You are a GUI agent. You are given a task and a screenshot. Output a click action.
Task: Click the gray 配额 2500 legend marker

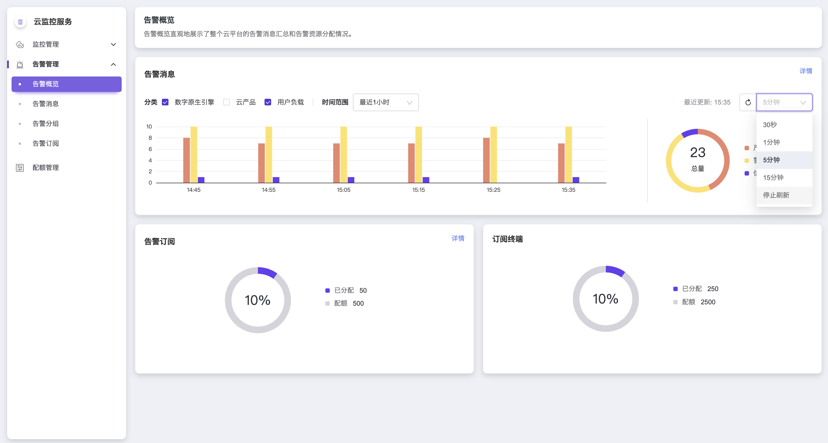point(675,302)
